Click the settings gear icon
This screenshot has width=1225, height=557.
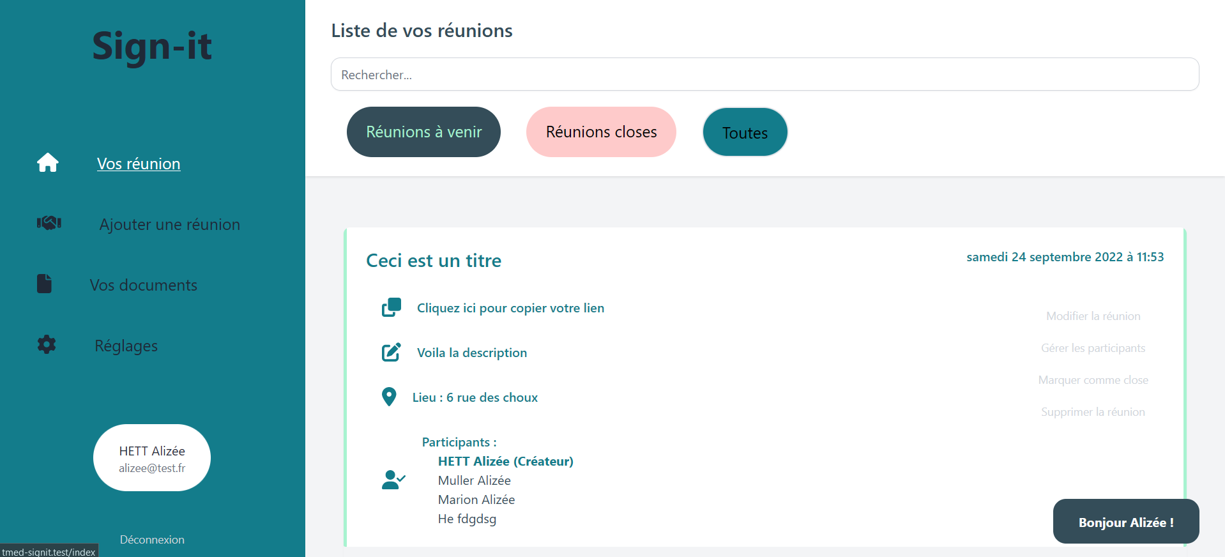click(47, 345)
